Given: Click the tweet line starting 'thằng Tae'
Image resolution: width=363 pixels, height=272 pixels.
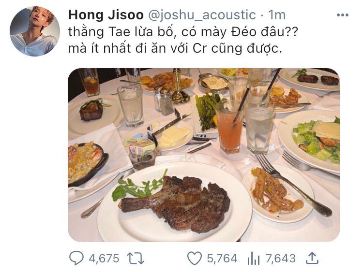Looking at the screenshot, I should click(x=183, y=32).
